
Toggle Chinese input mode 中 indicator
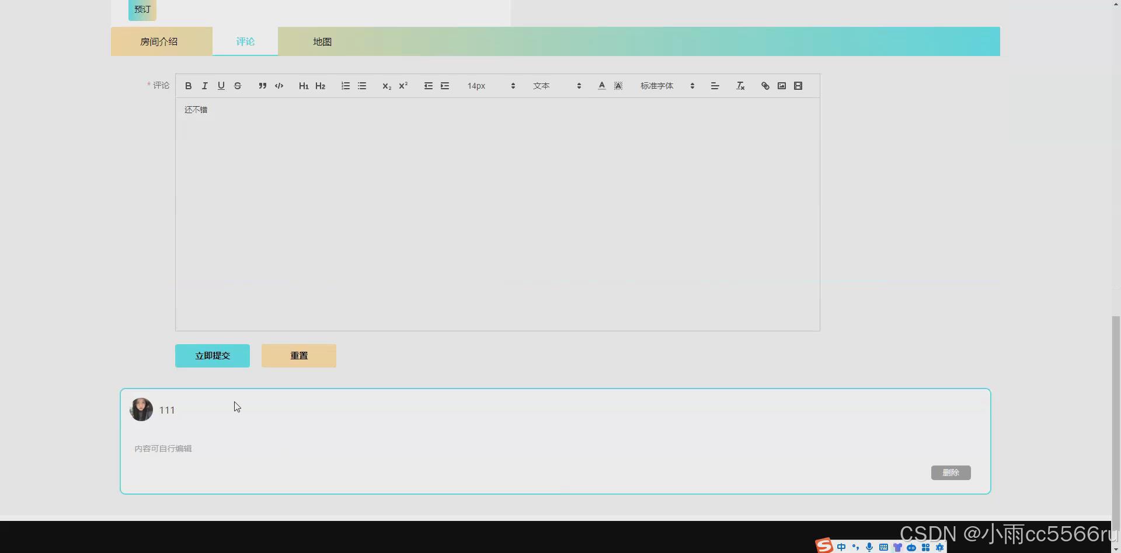[x=841, y=547]
